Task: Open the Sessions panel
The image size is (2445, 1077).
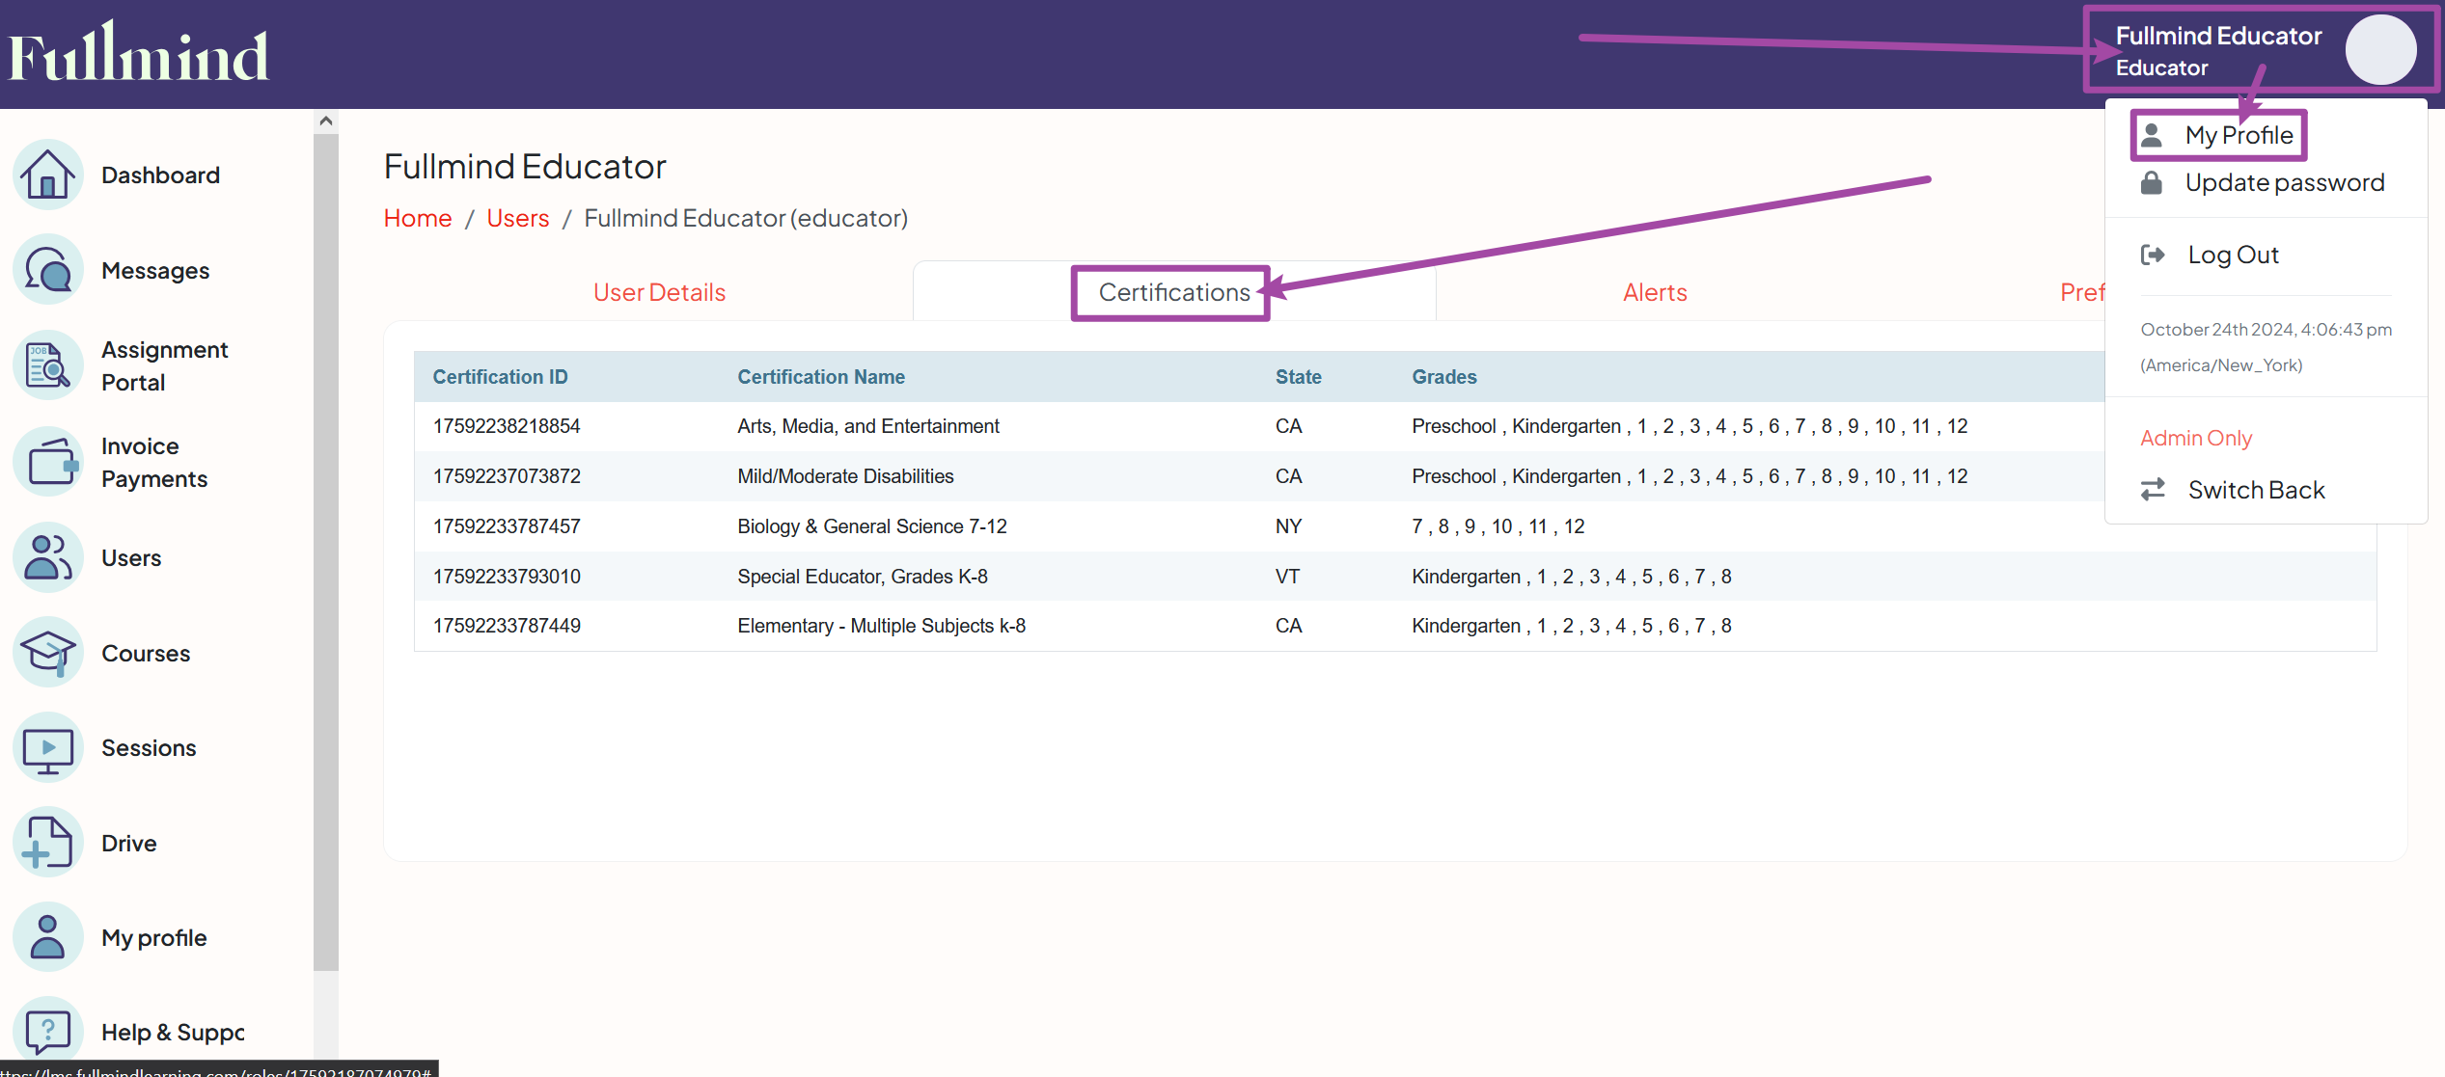Action: click(x=149, y=747)
